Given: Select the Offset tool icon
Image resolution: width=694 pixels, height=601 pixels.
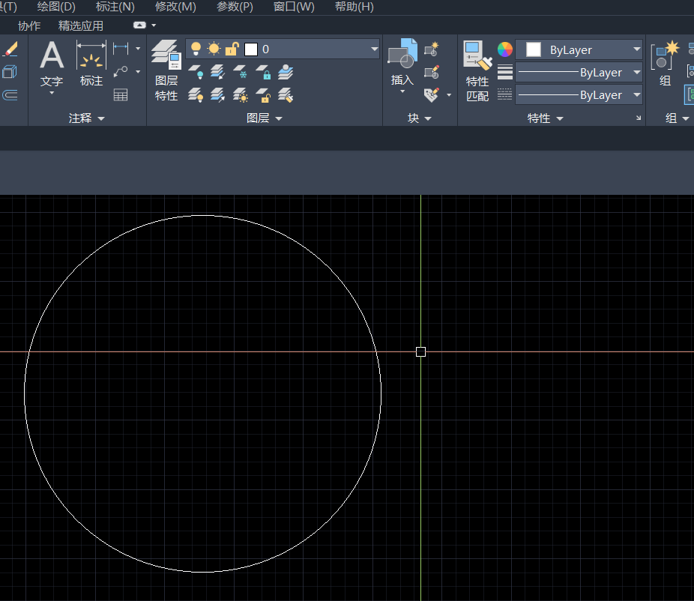Looking at the screenshot, I should [10, 94].
